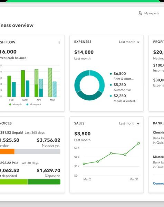
Task: Select the FEB money in bar
Action: coord(9,86)
